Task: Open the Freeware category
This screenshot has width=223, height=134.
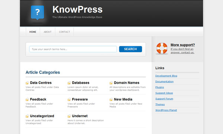Action: tap(80, 99)
